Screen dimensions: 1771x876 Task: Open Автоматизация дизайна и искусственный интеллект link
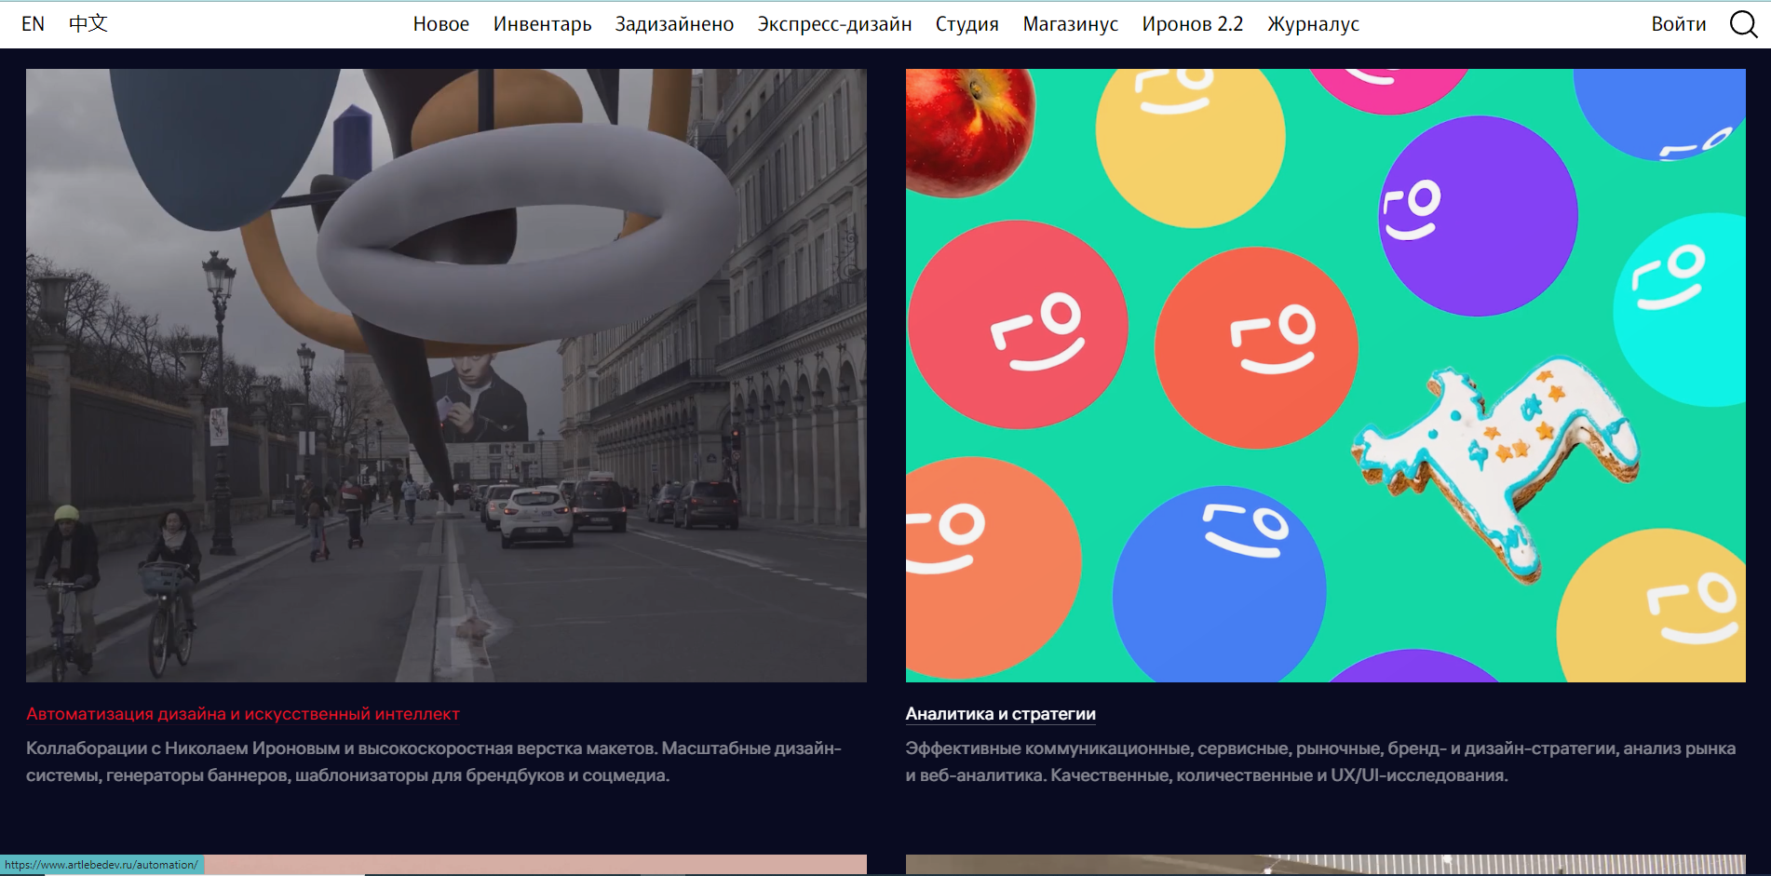pos(243,714)
